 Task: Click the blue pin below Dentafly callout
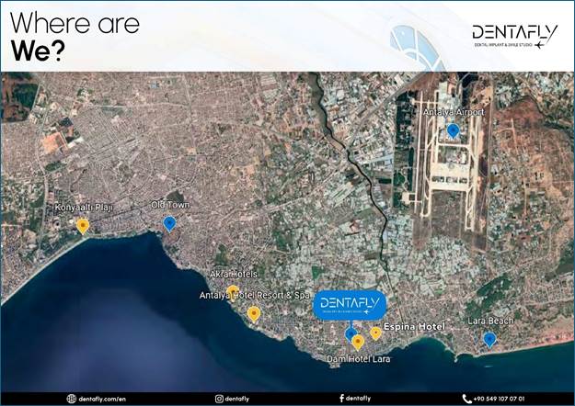pos(351,333)
